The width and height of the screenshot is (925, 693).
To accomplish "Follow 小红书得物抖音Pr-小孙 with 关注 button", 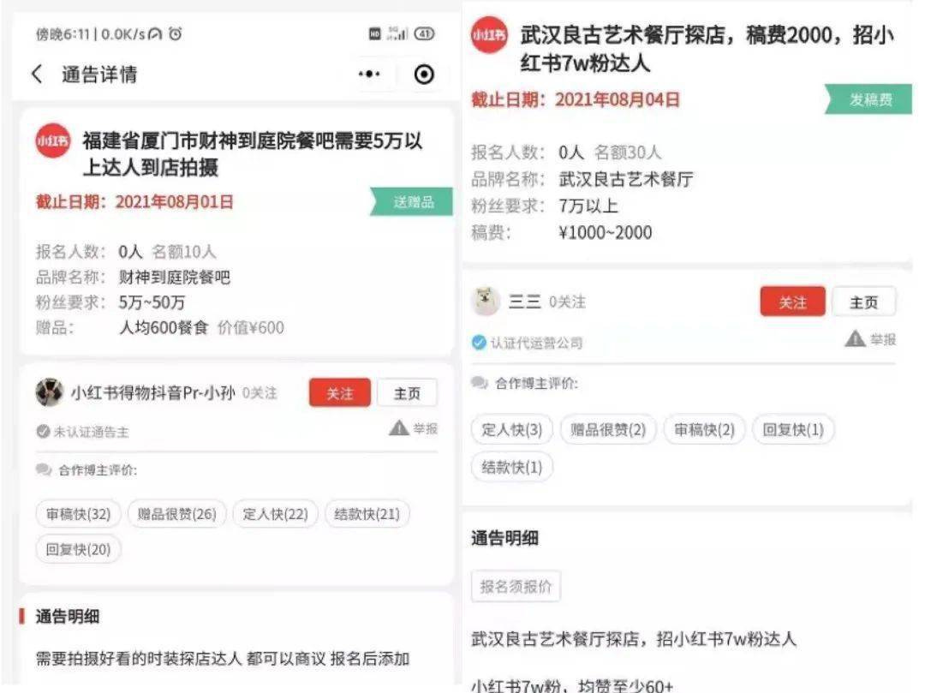I will [340, 393].
